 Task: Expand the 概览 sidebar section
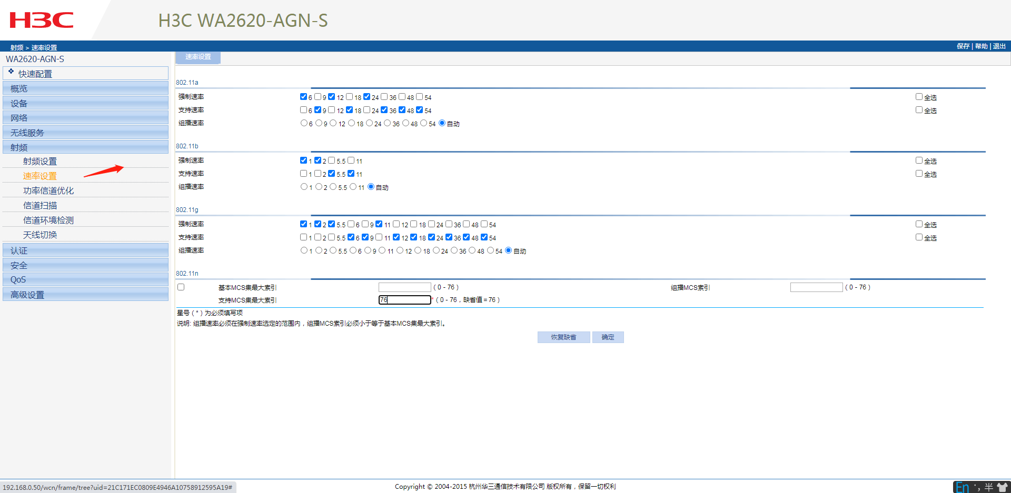85,88
